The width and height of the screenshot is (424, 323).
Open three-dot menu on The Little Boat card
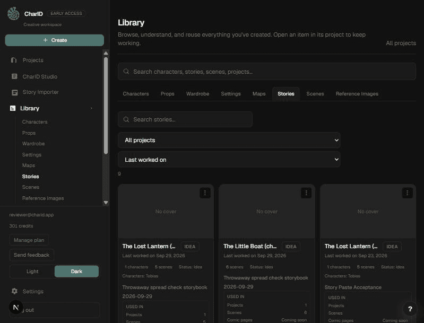[306, 193]
